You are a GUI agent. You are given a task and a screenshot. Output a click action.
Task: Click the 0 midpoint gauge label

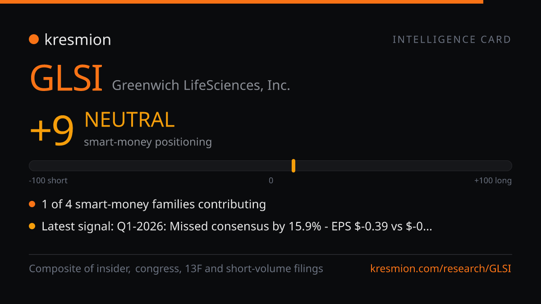tap(271, 181)
